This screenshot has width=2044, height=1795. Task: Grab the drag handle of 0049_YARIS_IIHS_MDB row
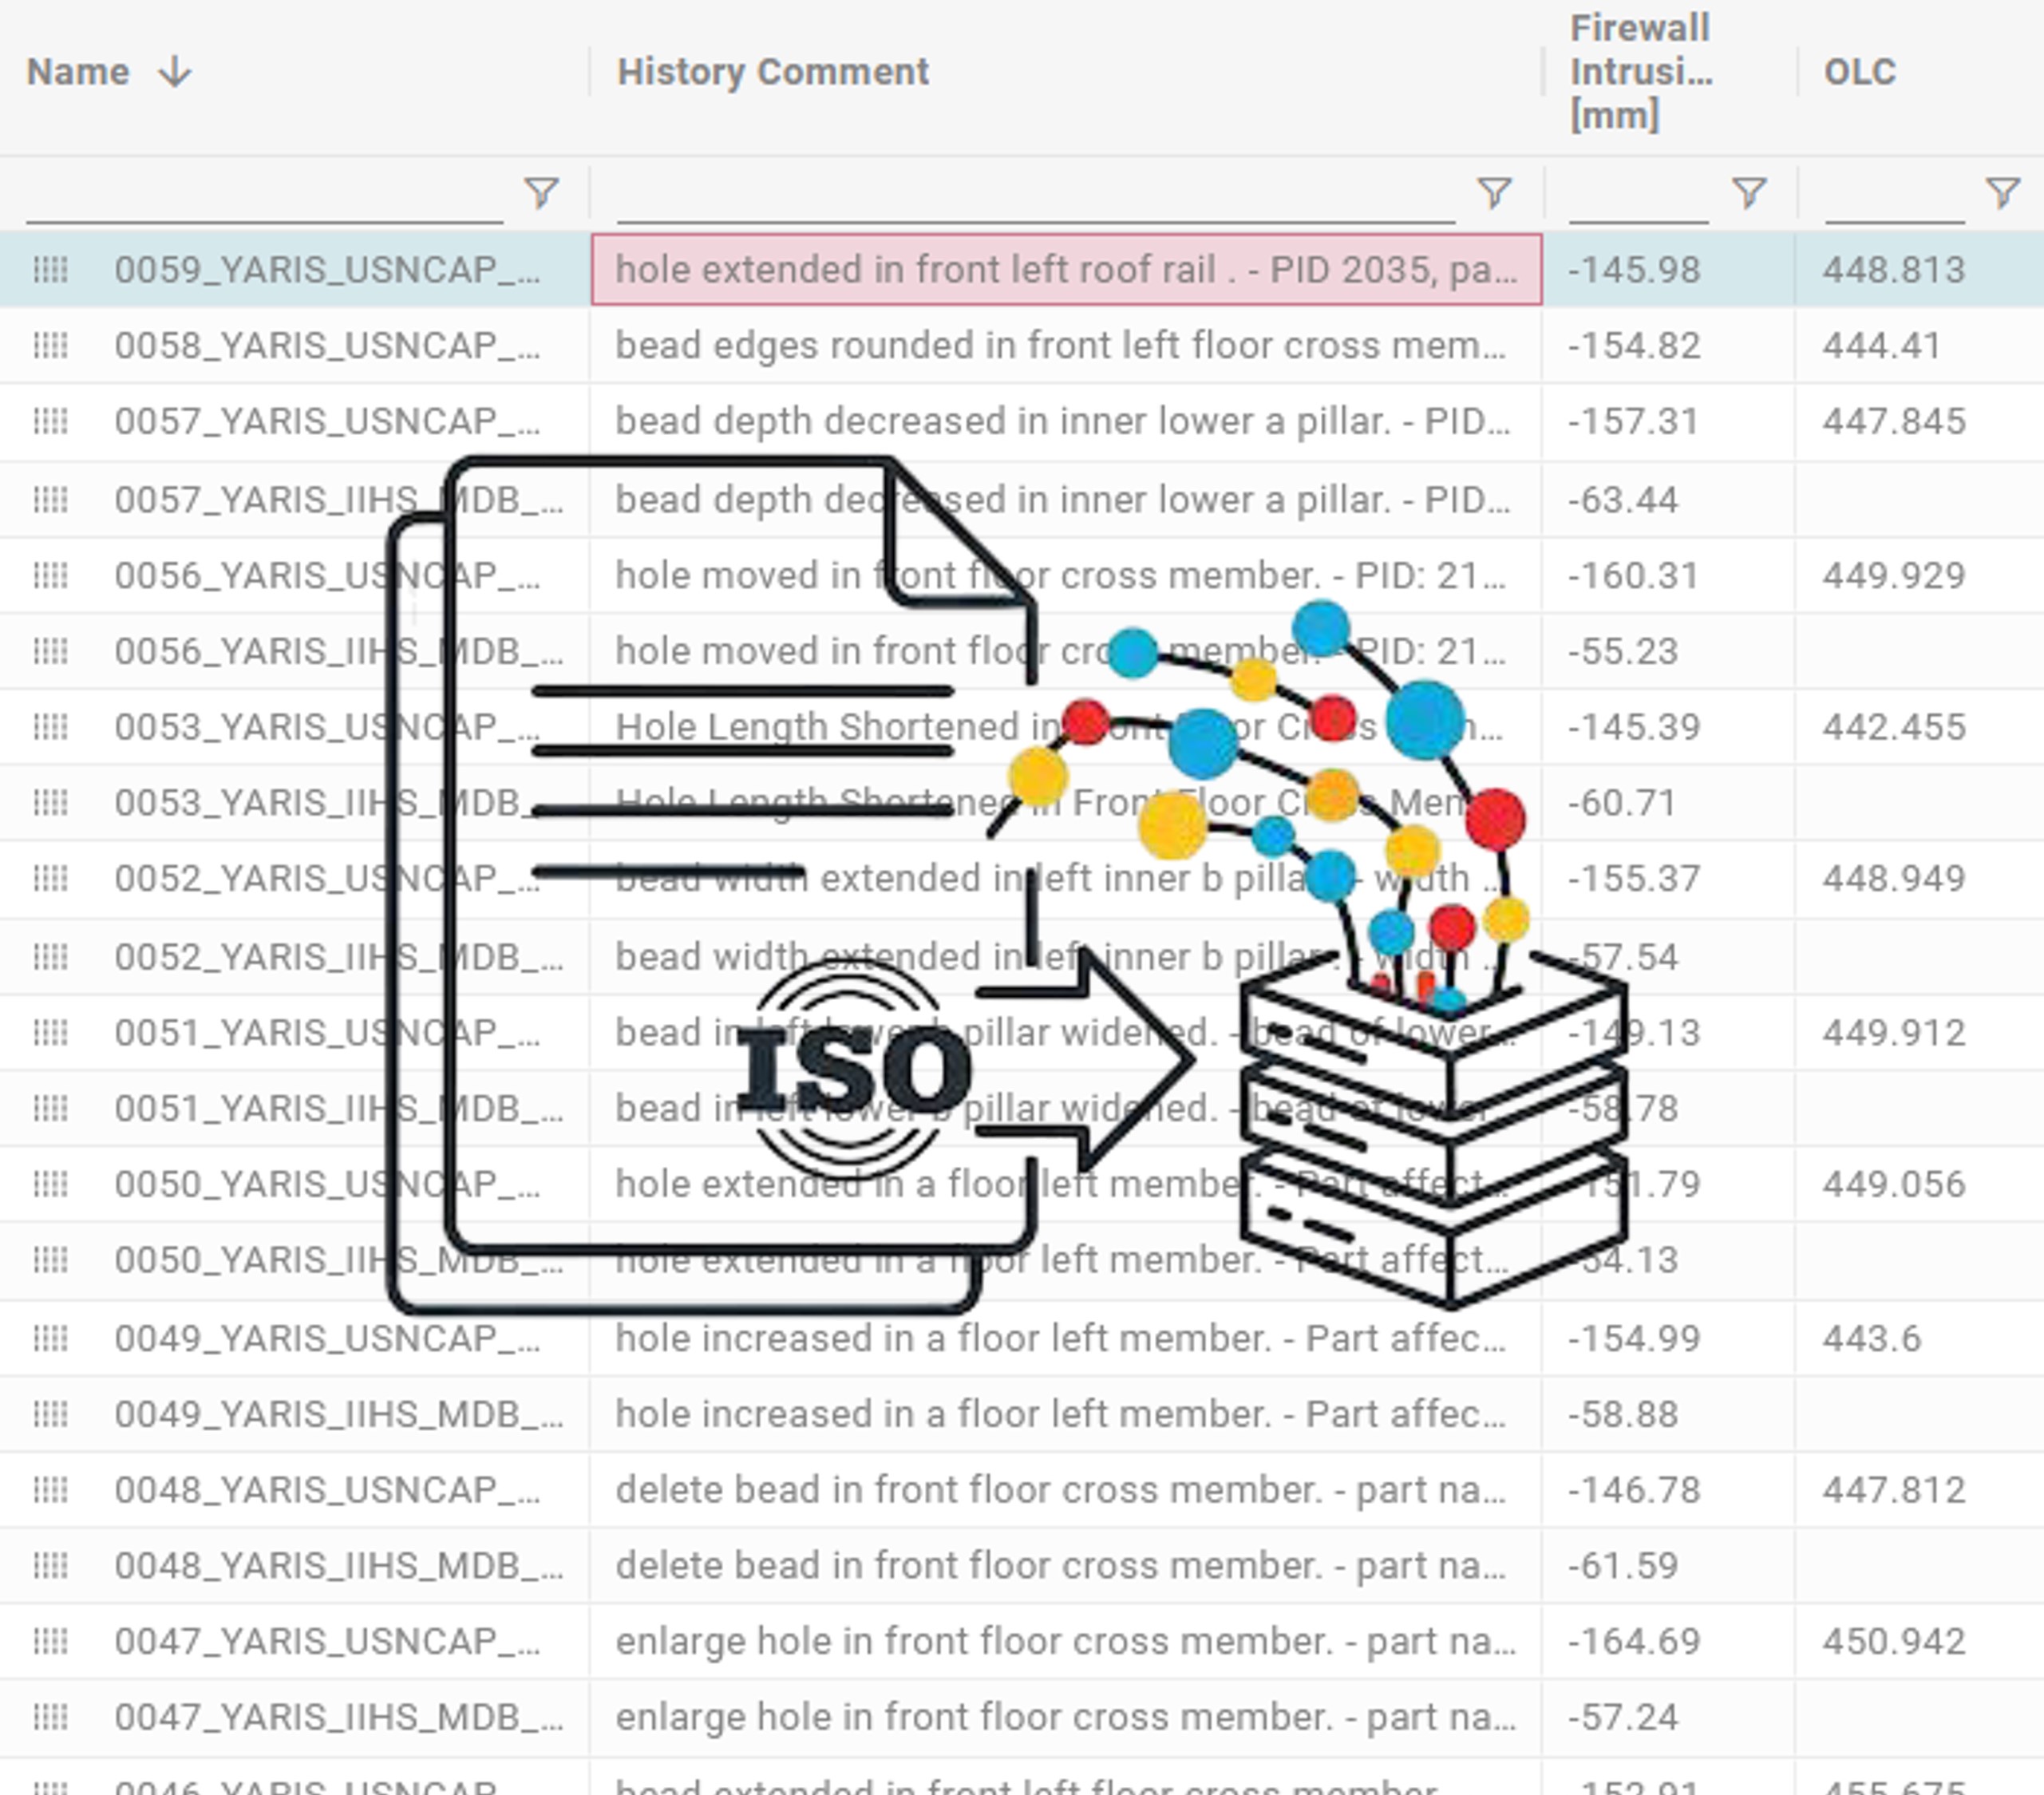click(x=51, y=1414)
